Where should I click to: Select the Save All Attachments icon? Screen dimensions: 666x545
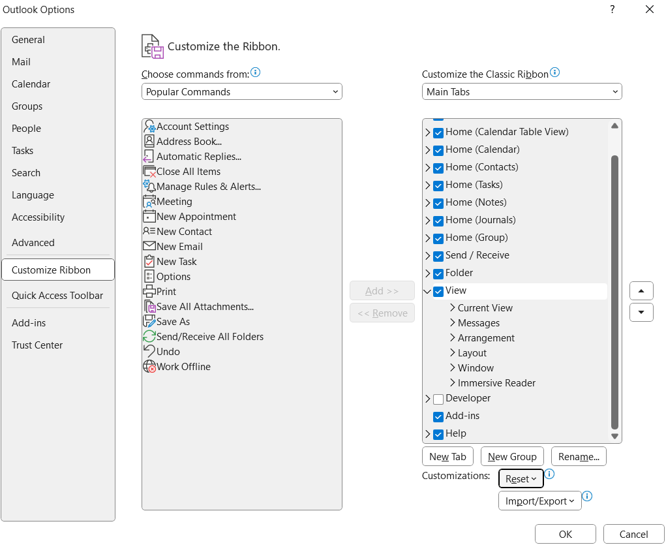[151, 307]
